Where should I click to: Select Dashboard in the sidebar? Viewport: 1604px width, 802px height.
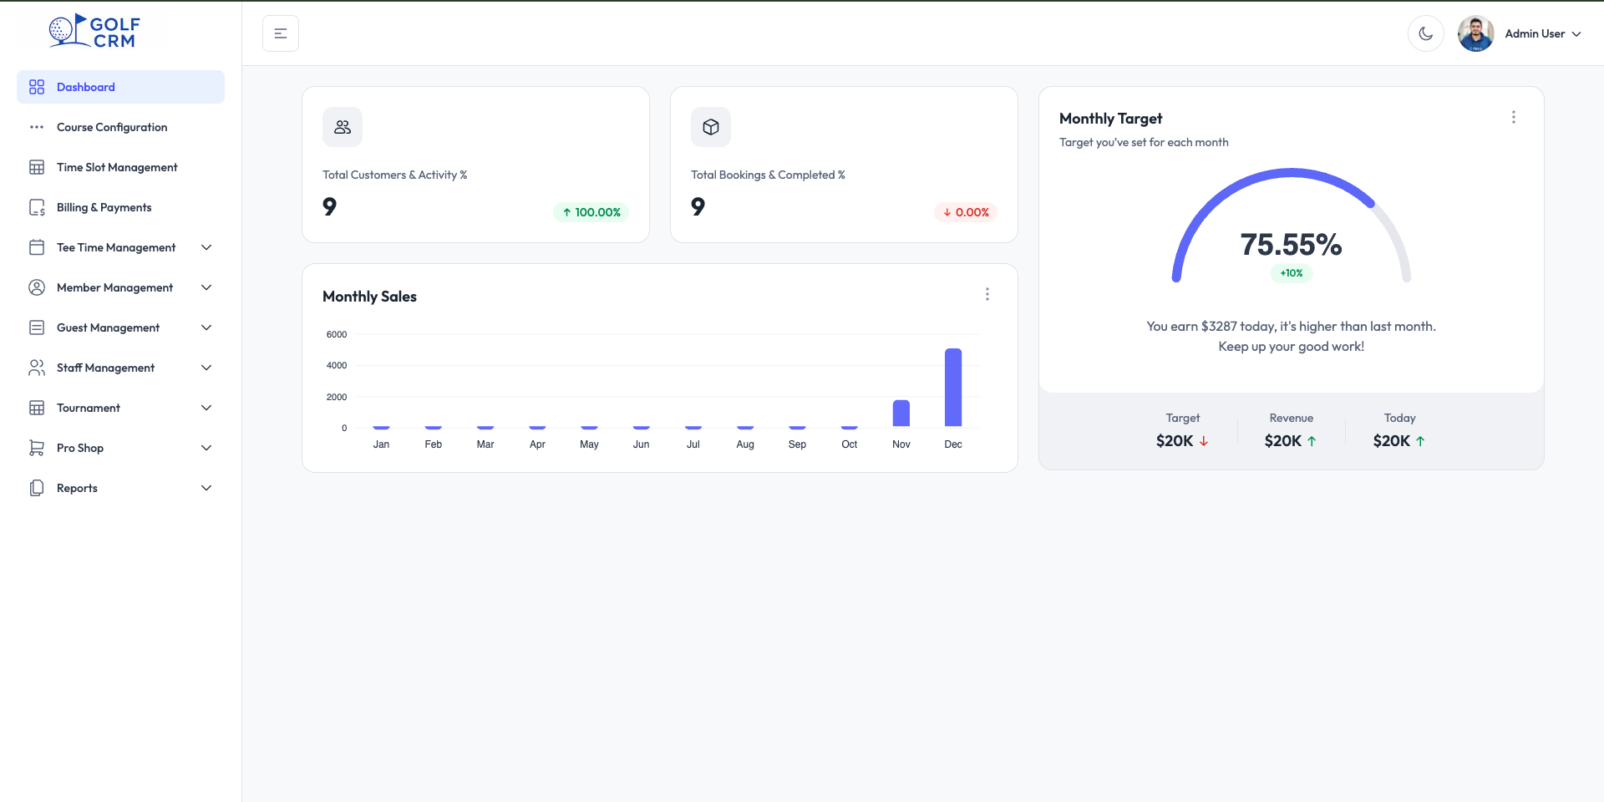point(120,87)
